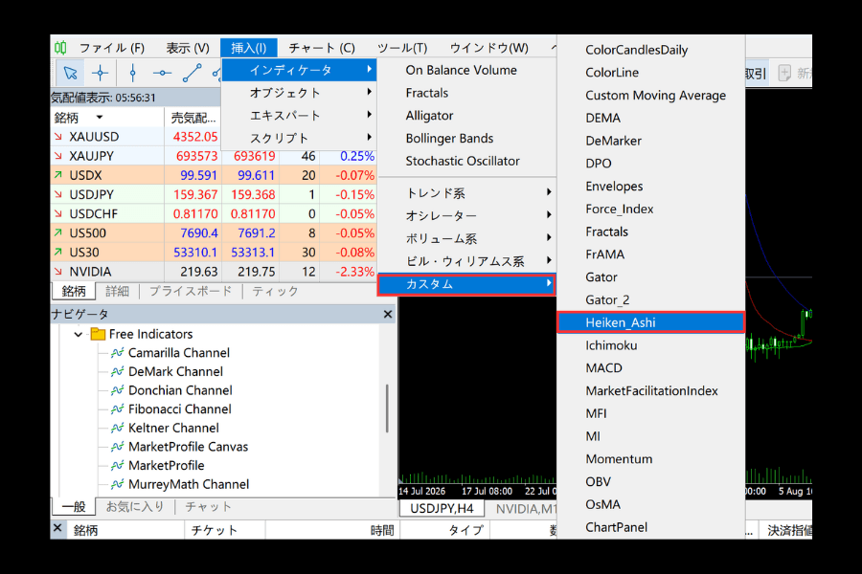
Task: Expand the ビル・ウィリアムス系 submenu
Action: [467, 261]
